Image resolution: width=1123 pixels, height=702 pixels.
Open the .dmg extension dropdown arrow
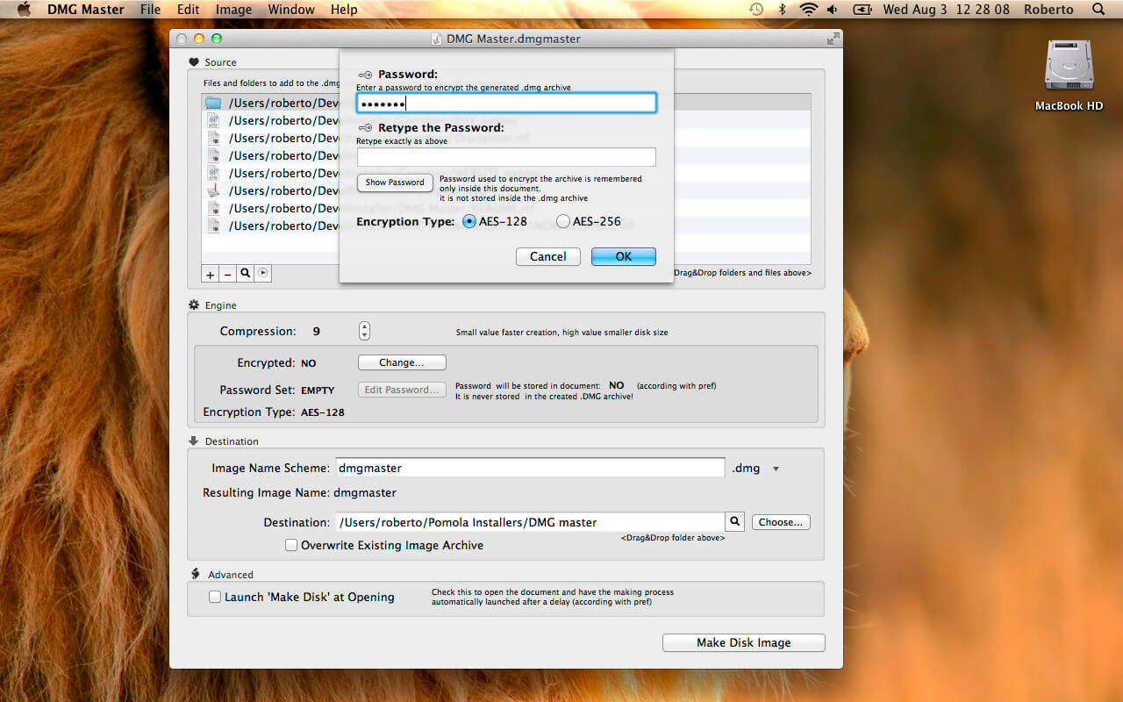click(776, 469)
